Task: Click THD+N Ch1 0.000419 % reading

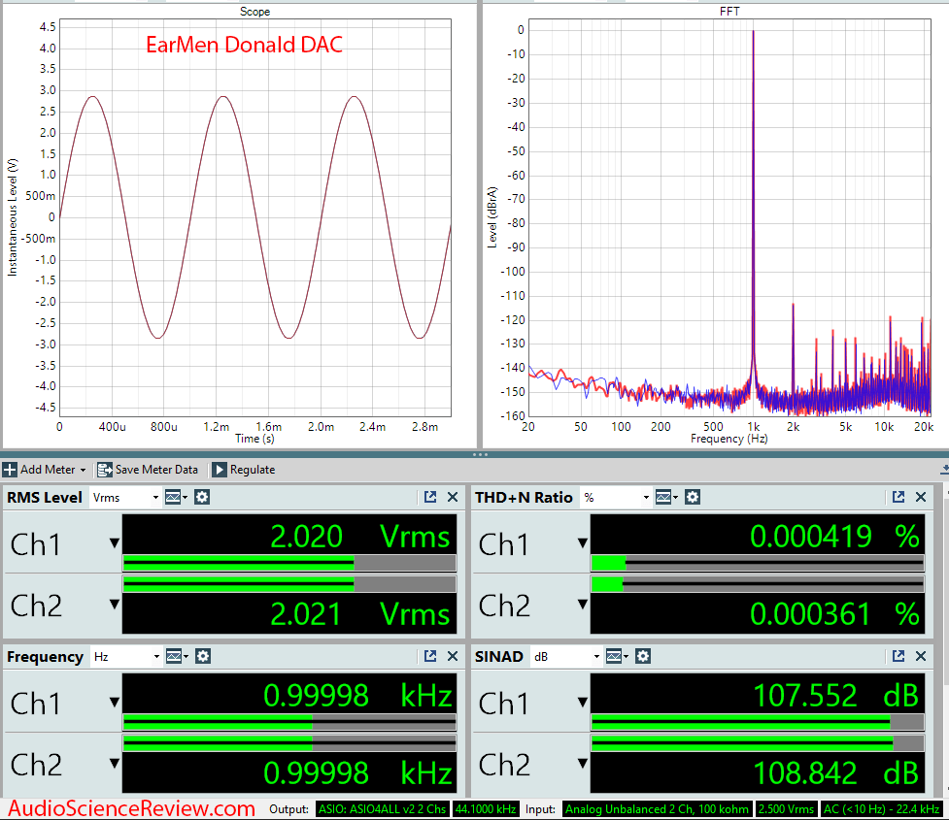Action: (x=834, y=537)
